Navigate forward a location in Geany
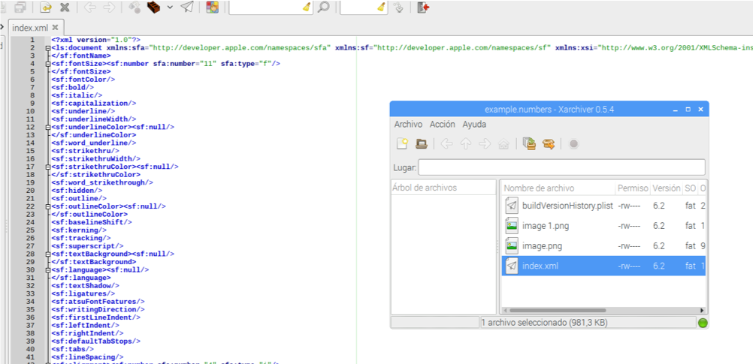Image resolution: width=753 pixels, height=364 pixels. 109,8
